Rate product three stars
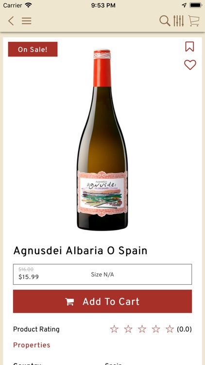 point(142,329)
